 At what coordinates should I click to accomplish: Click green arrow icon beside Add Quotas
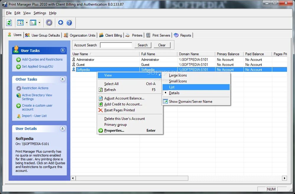18,60
